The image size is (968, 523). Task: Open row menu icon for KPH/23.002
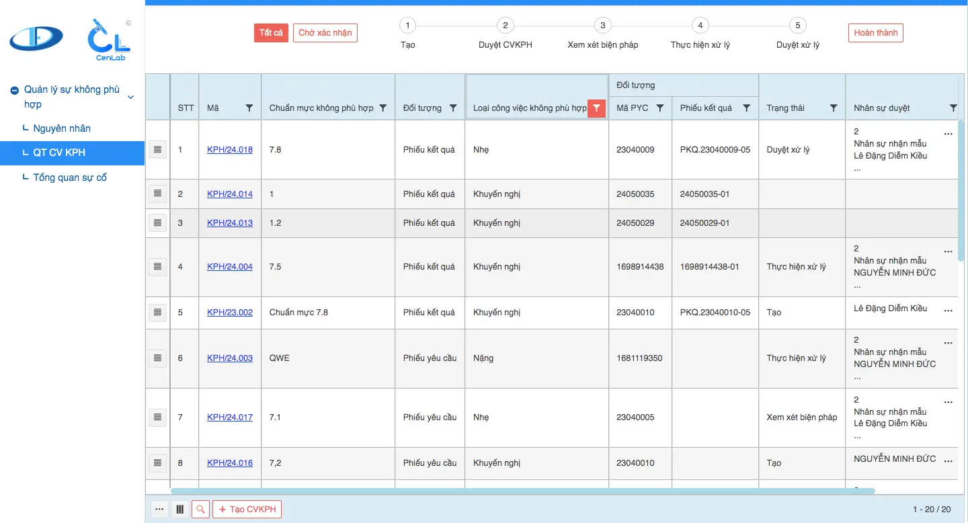[157, 313]
